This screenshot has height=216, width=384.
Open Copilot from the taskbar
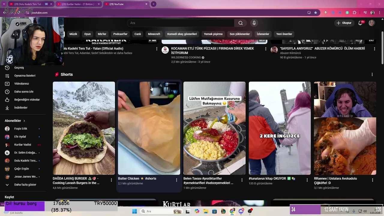click(x=197, y=211)
